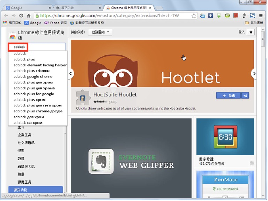The height and width of the screenshot is (201, 268).
Task: Select the highlighted 擴充功能 sidebar item
Action: point(36,190)
